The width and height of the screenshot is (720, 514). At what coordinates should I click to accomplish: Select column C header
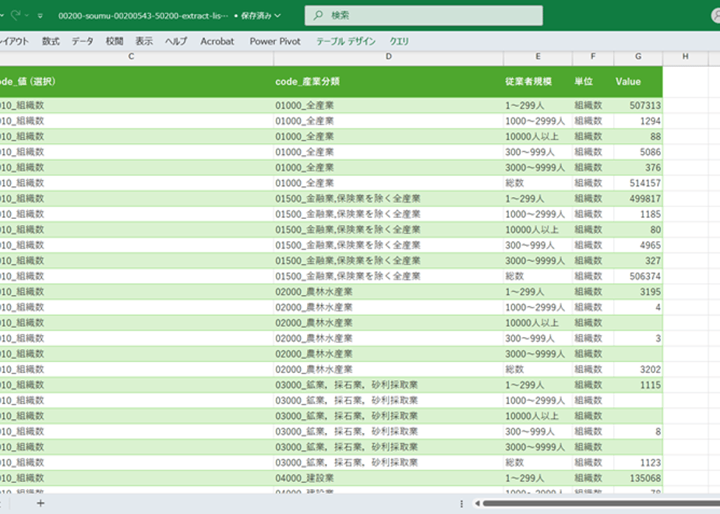pyautogui.click(x=132, y=56)
